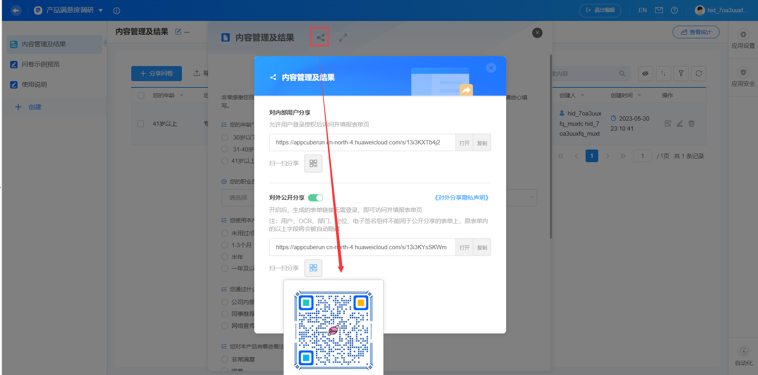Expand the preview panel to full screen
The width and height of the screenshot is (758, 375).
pos(343,38)
